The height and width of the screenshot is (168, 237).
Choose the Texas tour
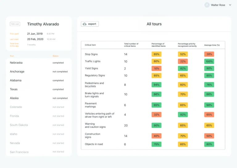14,90
